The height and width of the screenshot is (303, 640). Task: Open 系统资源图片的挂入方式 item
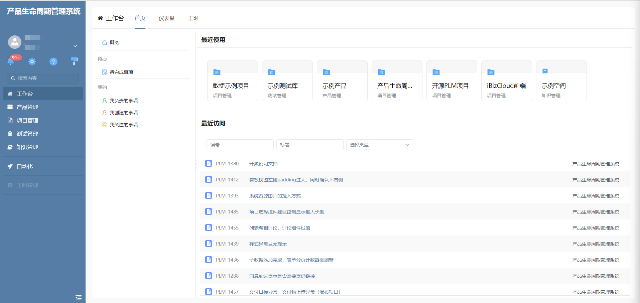click(x=275, y=196)
